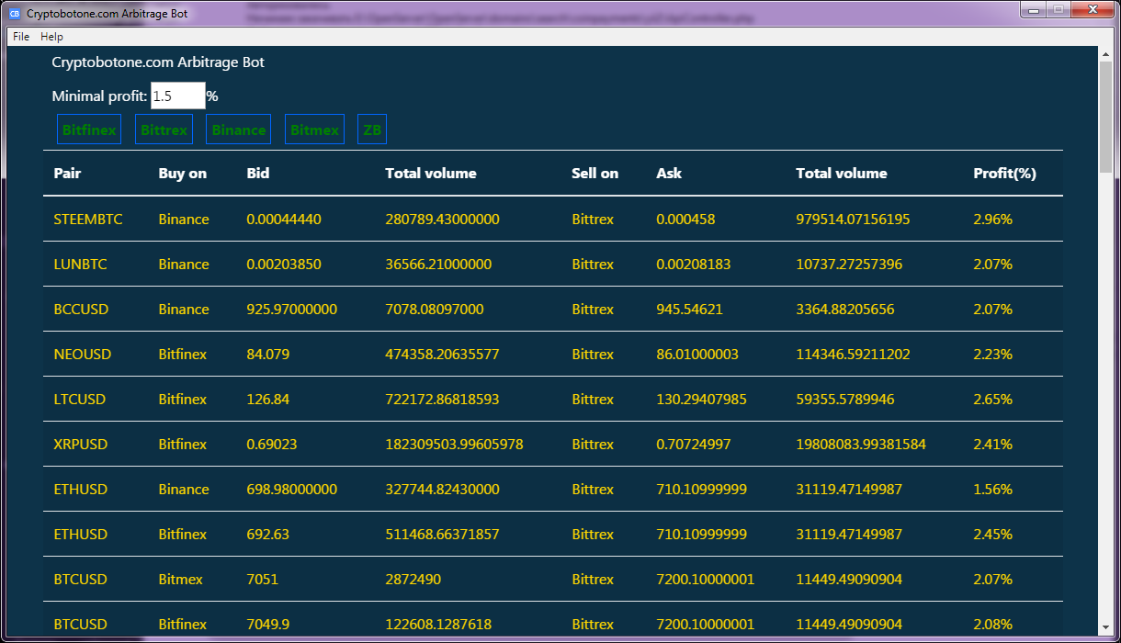The height and width of the screenshot is (643, 1121).
Task: Click the Minimal profit input field
Action: (x=177, y=96)
